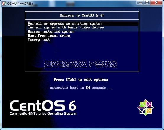
Task: Choose 'Rescue installed system' entry
Action: [x=51, y=31]
